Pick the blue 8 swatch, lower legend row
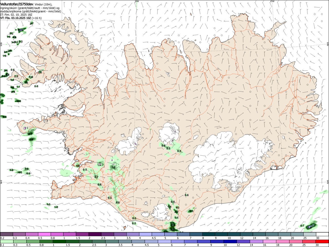This screenshot has width=329, height=247. pos(204,241)
